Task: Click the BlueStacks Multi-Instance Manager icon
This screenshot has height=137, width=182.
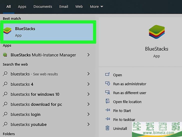Action: click(x=5, y=55)
